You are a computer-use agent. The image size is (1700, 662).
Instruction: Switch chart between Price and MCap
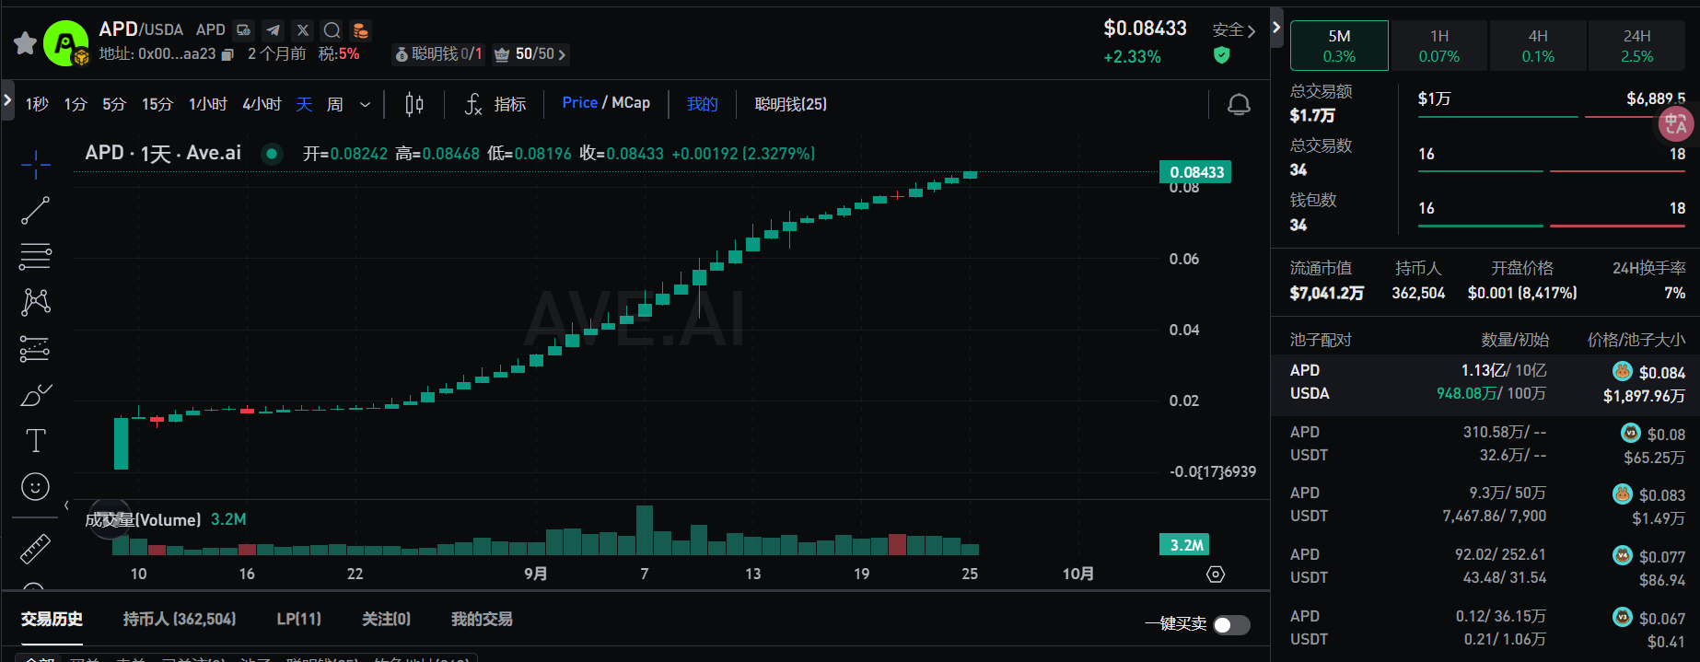coord(606,103)
